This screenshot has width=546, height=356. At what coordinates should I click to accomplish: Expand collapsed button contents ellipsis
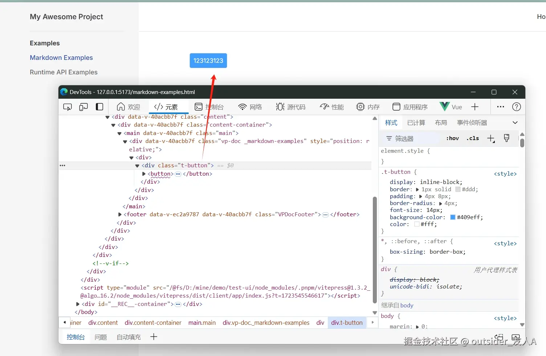pos(178,174)
